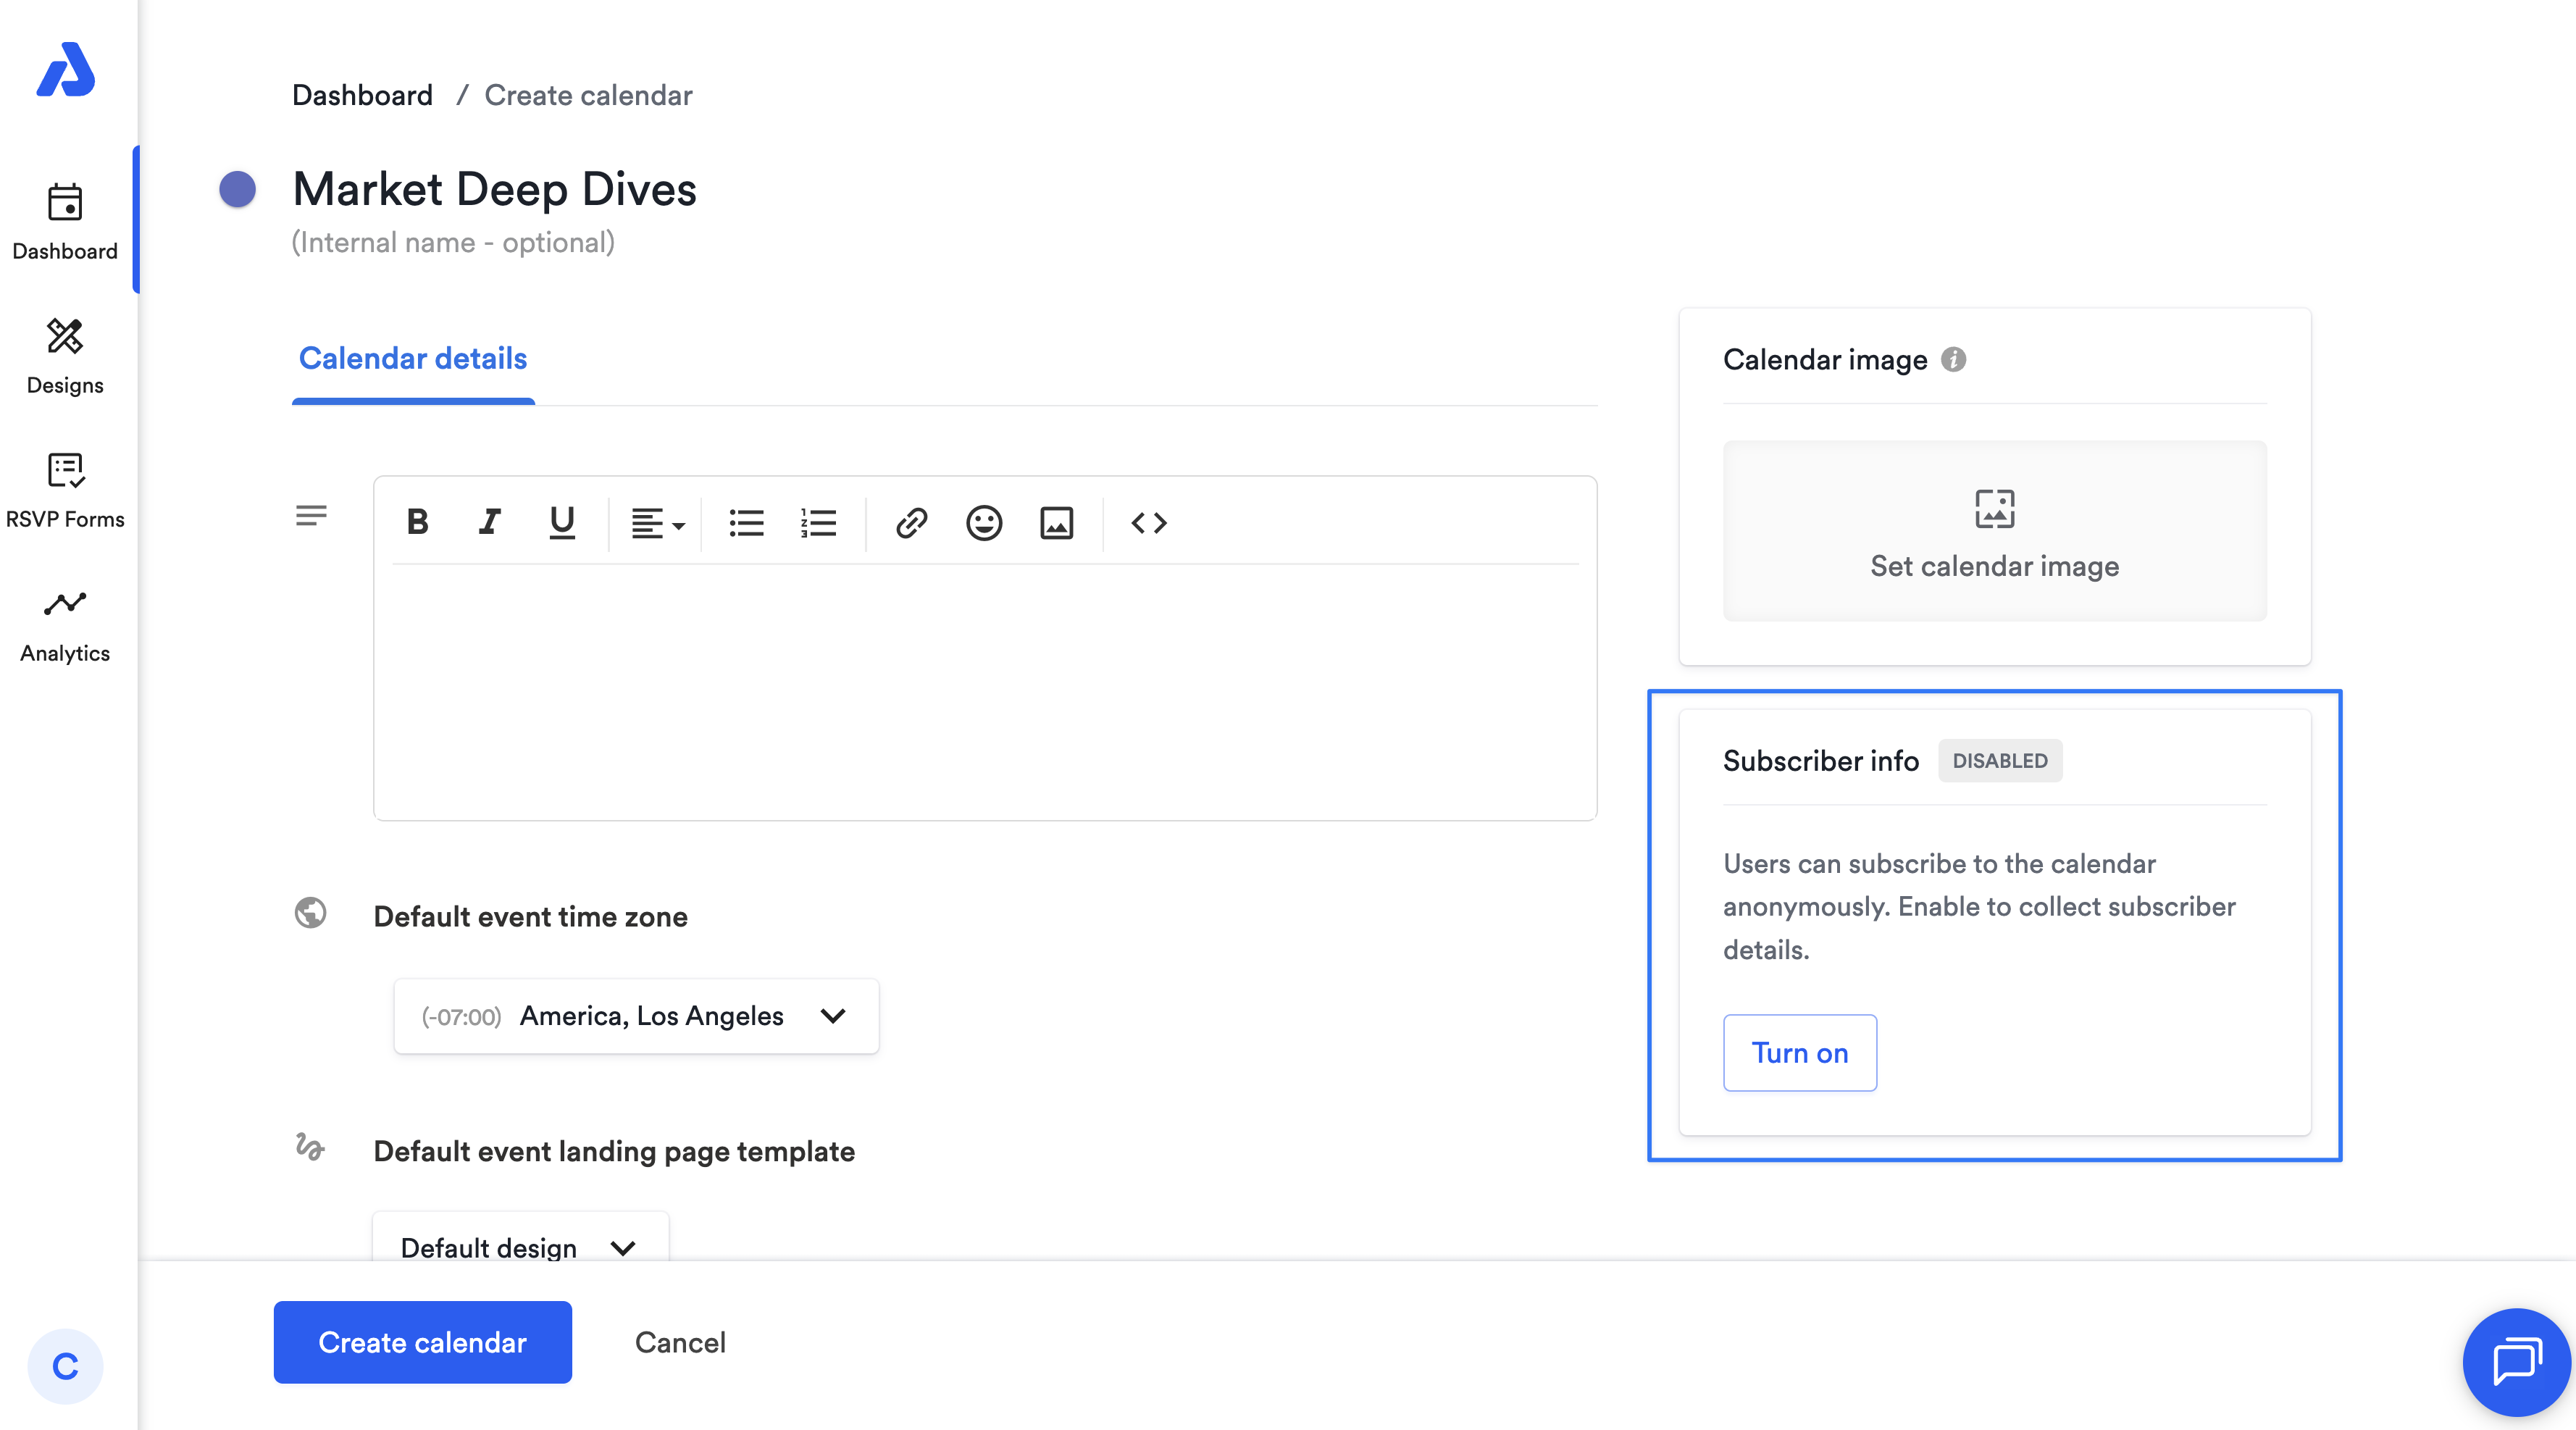2576x1430 pixels.
Task: Apply italic formatting
Action: tap(489, 522)
